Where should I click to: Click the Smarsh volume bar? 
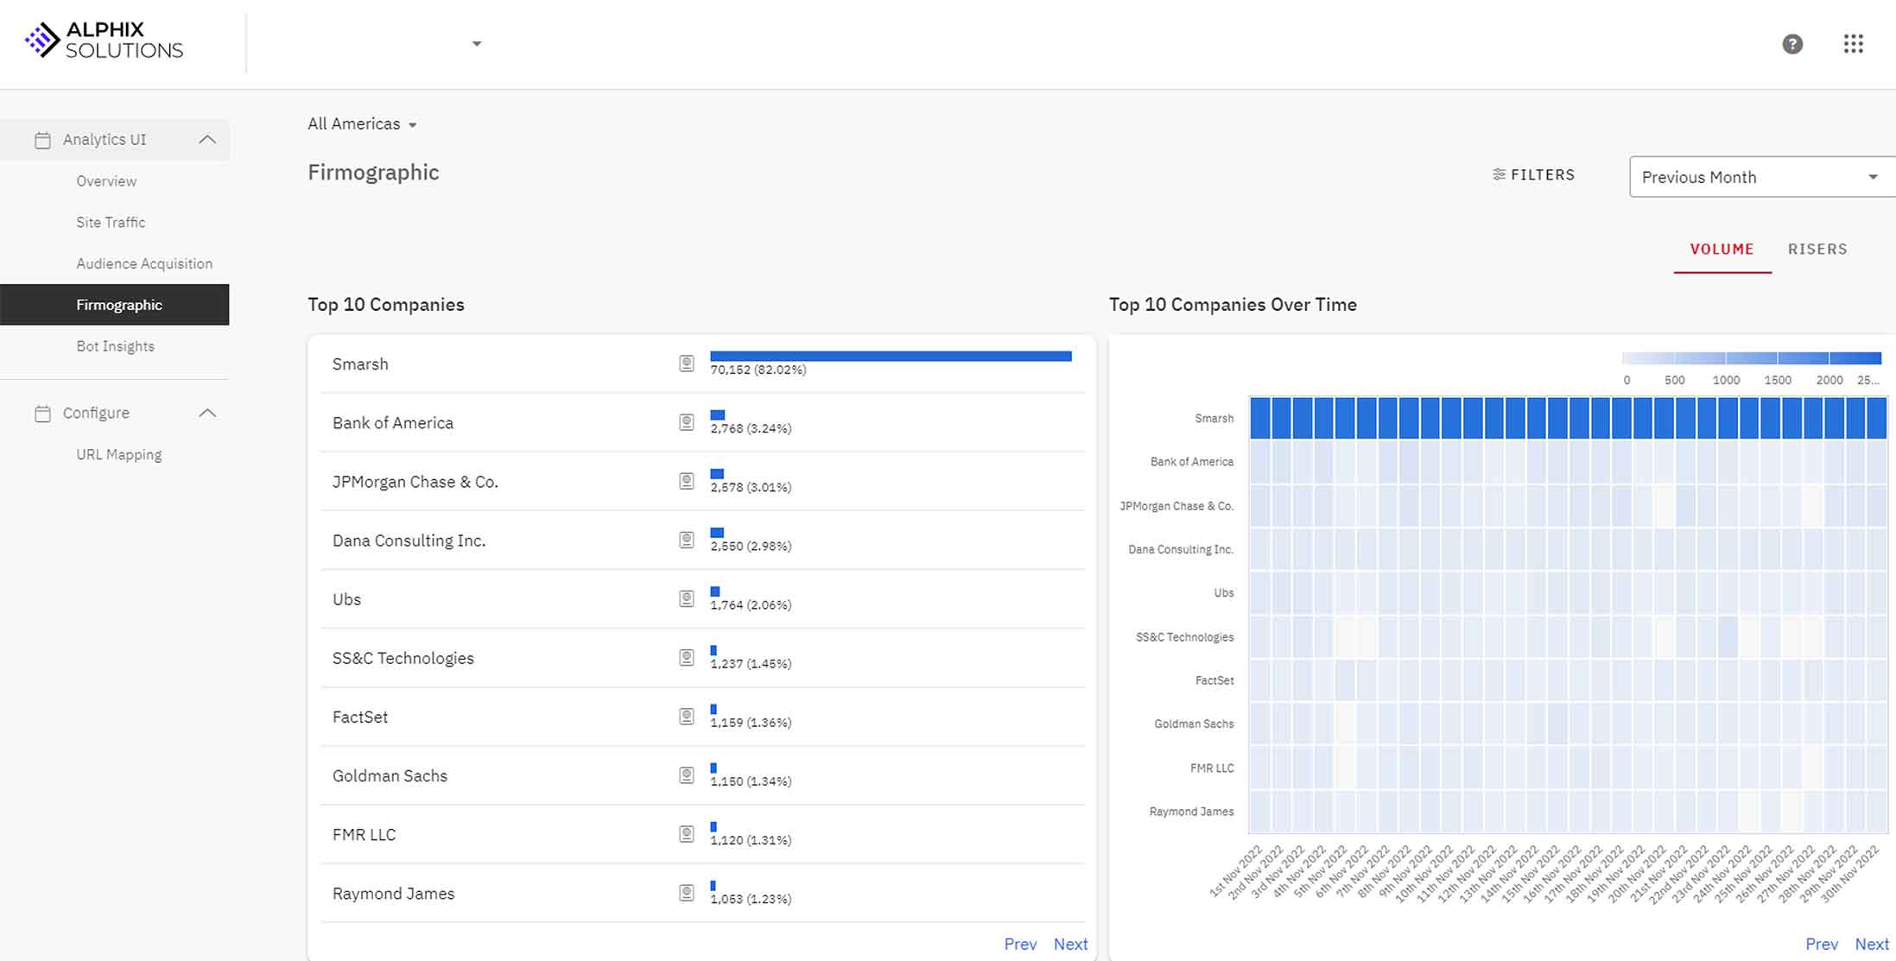coord(891,356)
